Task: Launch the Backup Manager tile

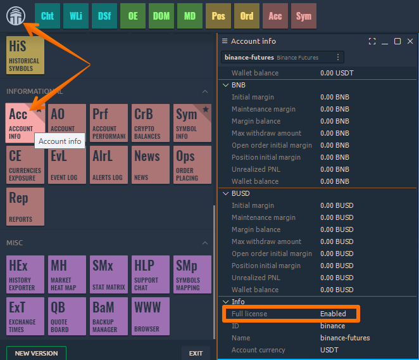Action: (x=109, y=316)
